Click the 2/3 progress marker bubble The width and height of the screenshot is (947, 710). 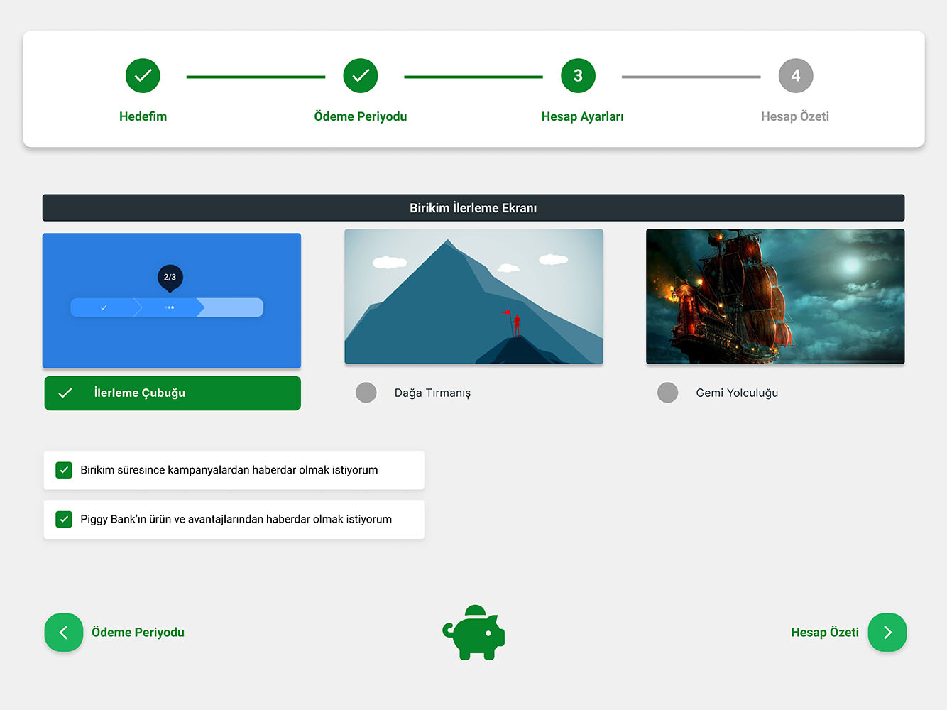point(170,278)
